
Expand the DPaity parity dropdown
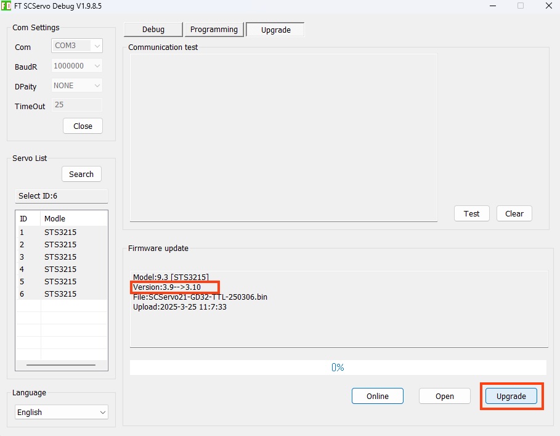click(x=77, y=86)
